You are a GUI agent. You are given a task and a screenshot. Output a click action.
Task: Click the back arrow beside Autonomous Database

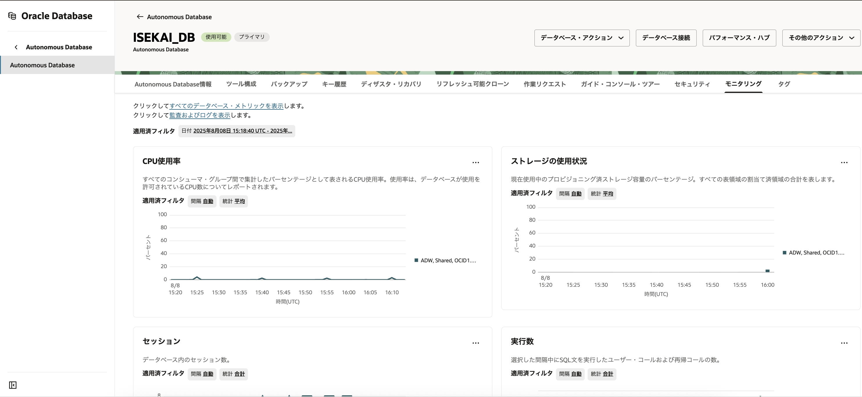[140, 17]
